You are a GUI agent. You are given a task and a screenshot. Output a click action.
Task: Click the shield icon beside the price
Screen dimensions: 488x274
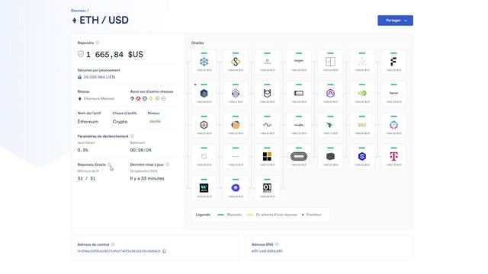[81, 54]
